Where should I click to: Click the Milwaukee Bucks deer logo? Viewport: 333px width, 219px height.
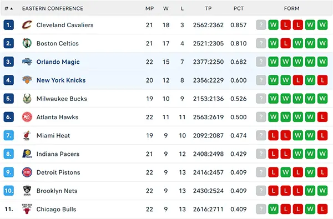tap(27, 99)
